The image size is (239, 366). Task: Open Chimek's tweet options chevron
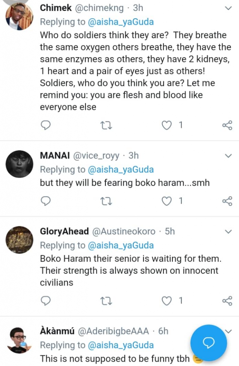[228, 8]
